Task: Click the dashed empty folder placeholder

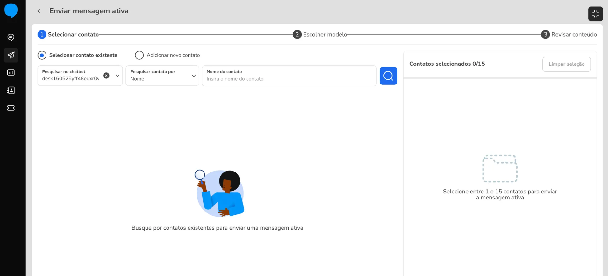Action: point(499,169)
